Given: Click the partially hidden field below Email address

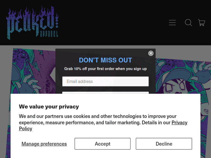Looking at the screenshot, I should click(105, 93).
